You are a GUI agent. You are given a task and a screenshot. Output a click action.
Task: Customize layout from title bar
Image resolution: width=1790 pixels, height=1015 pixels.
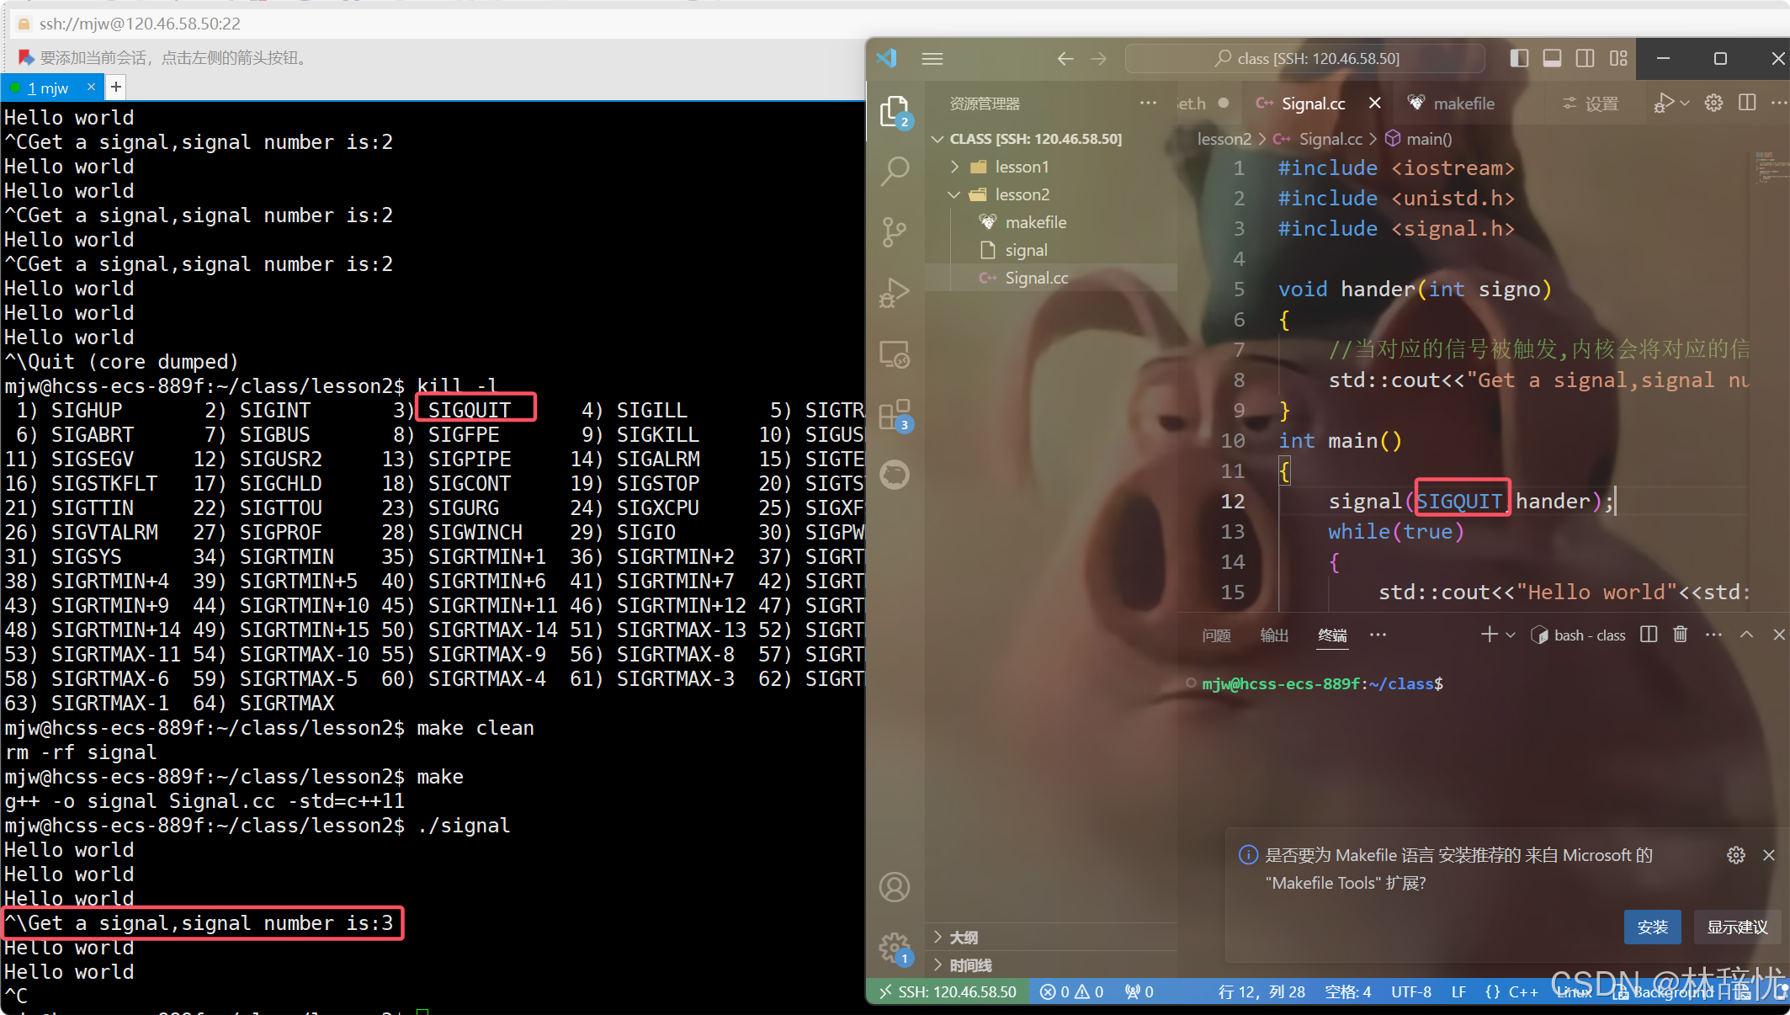(x=1618, y=58)
